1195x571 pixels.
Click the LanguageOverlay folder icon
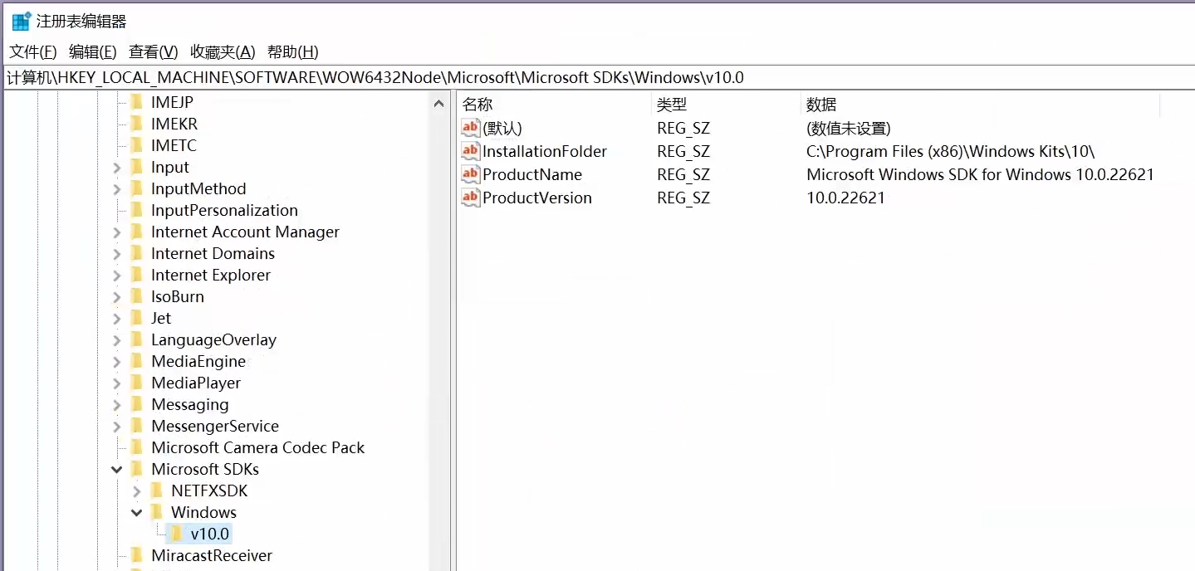137,339
